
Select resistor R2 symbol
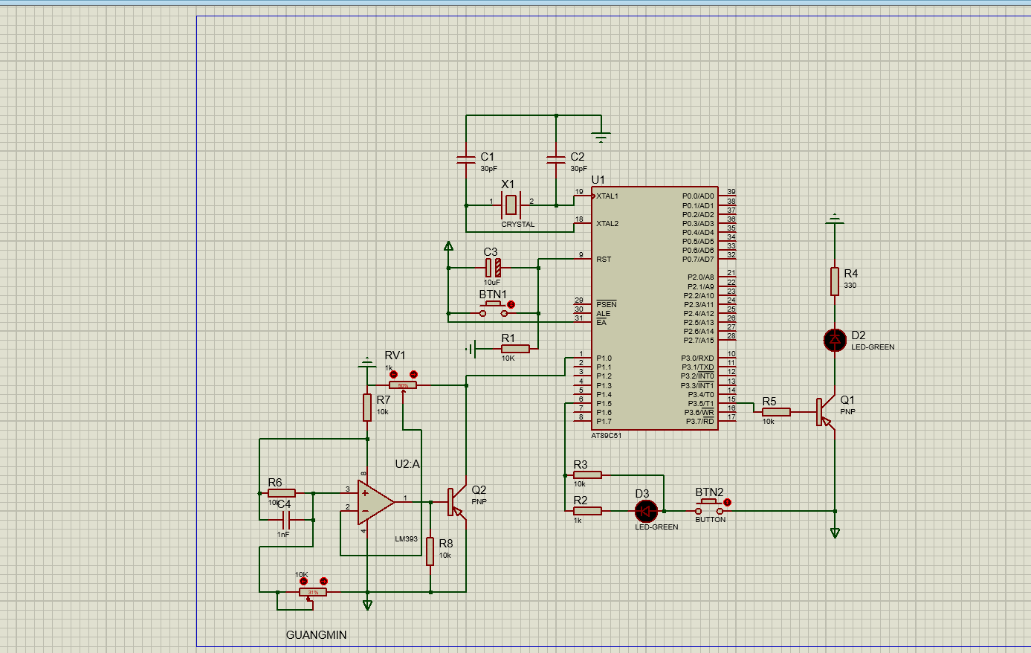click(x=587, y=511)
